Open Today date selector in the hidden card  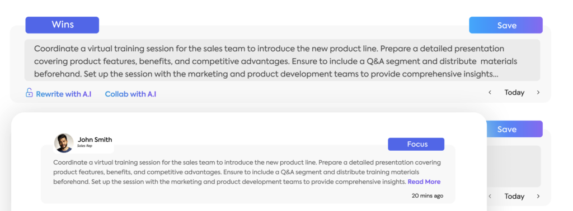(514, 196)
